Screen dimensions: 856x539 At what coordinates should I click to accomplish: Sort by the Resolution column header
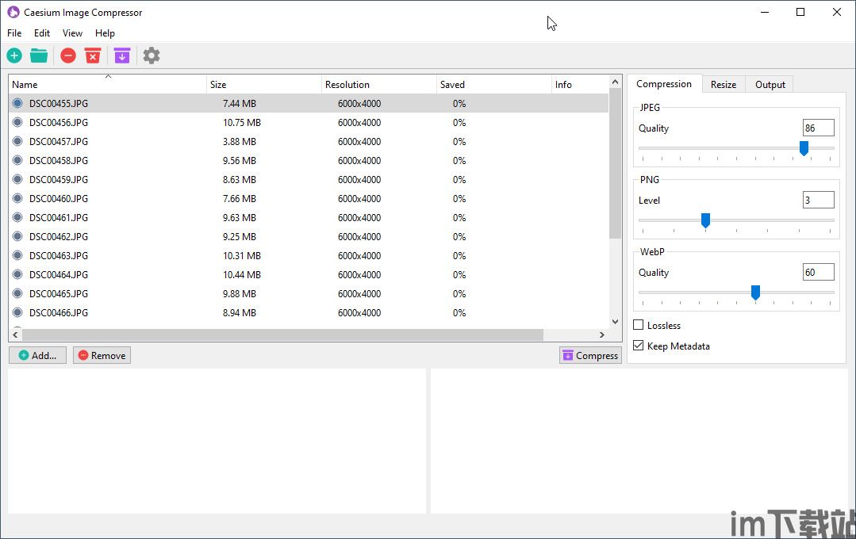(379, 85)
